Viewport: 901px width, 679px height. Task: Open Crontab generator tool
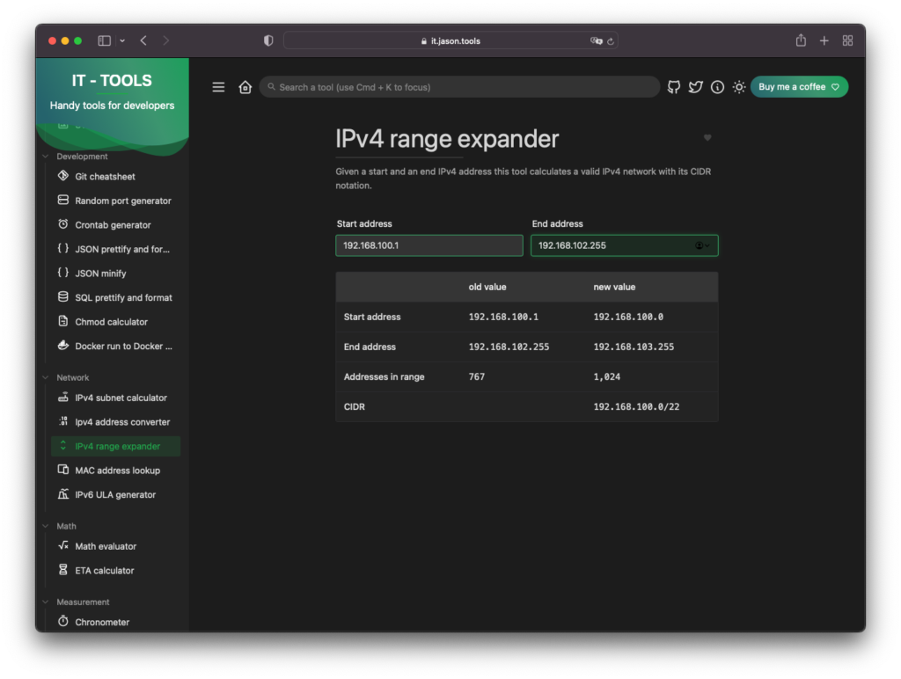tap(115, 224)
